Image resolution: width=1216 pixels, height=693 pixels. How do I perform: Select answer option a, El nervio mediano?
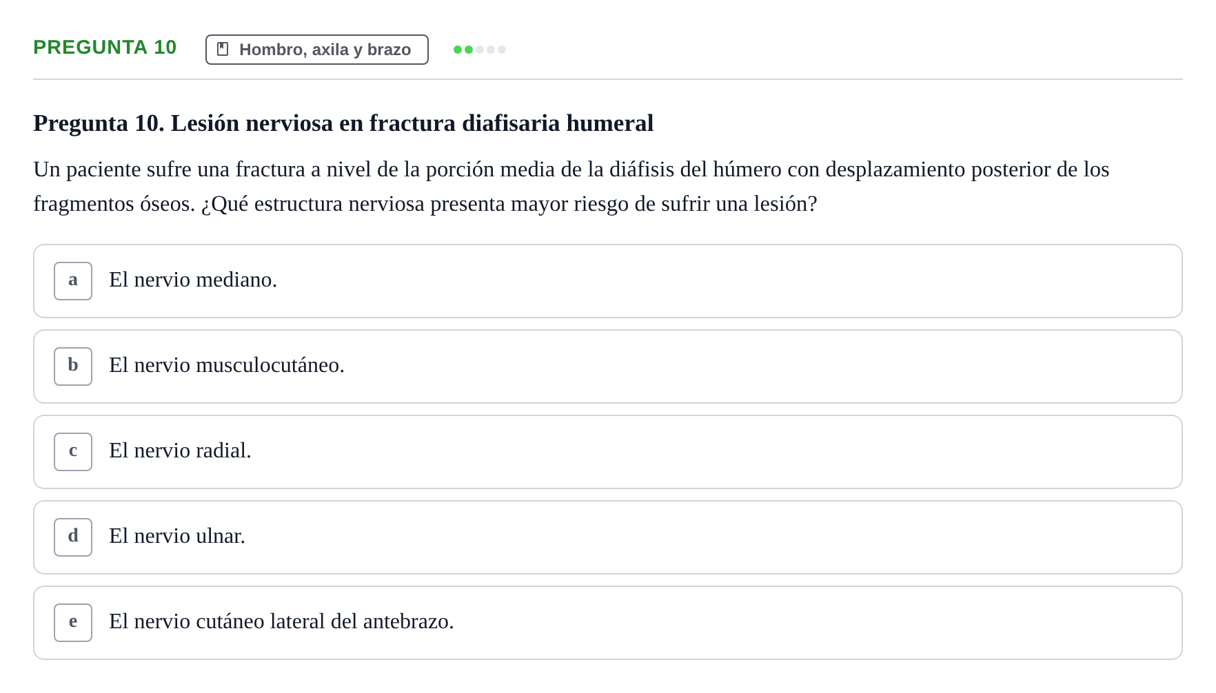coord(607,281)
